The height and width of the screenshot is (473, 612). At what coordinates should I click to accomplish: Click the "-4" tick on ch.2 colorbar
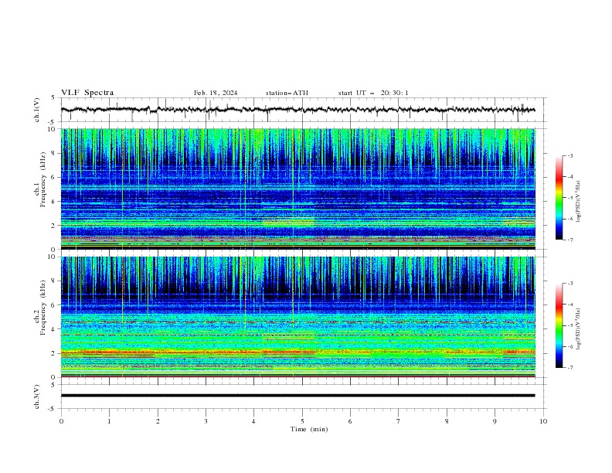(x=570, y=305)
